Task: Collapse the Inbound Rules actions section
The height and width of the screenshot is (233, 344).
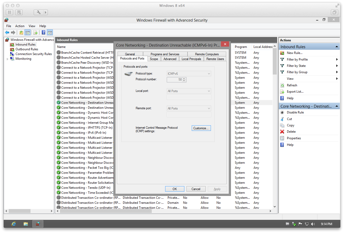Action: point(337,47)
